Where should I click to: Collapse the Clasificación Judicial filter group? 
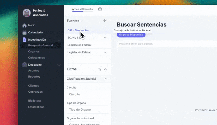[106, 79]
